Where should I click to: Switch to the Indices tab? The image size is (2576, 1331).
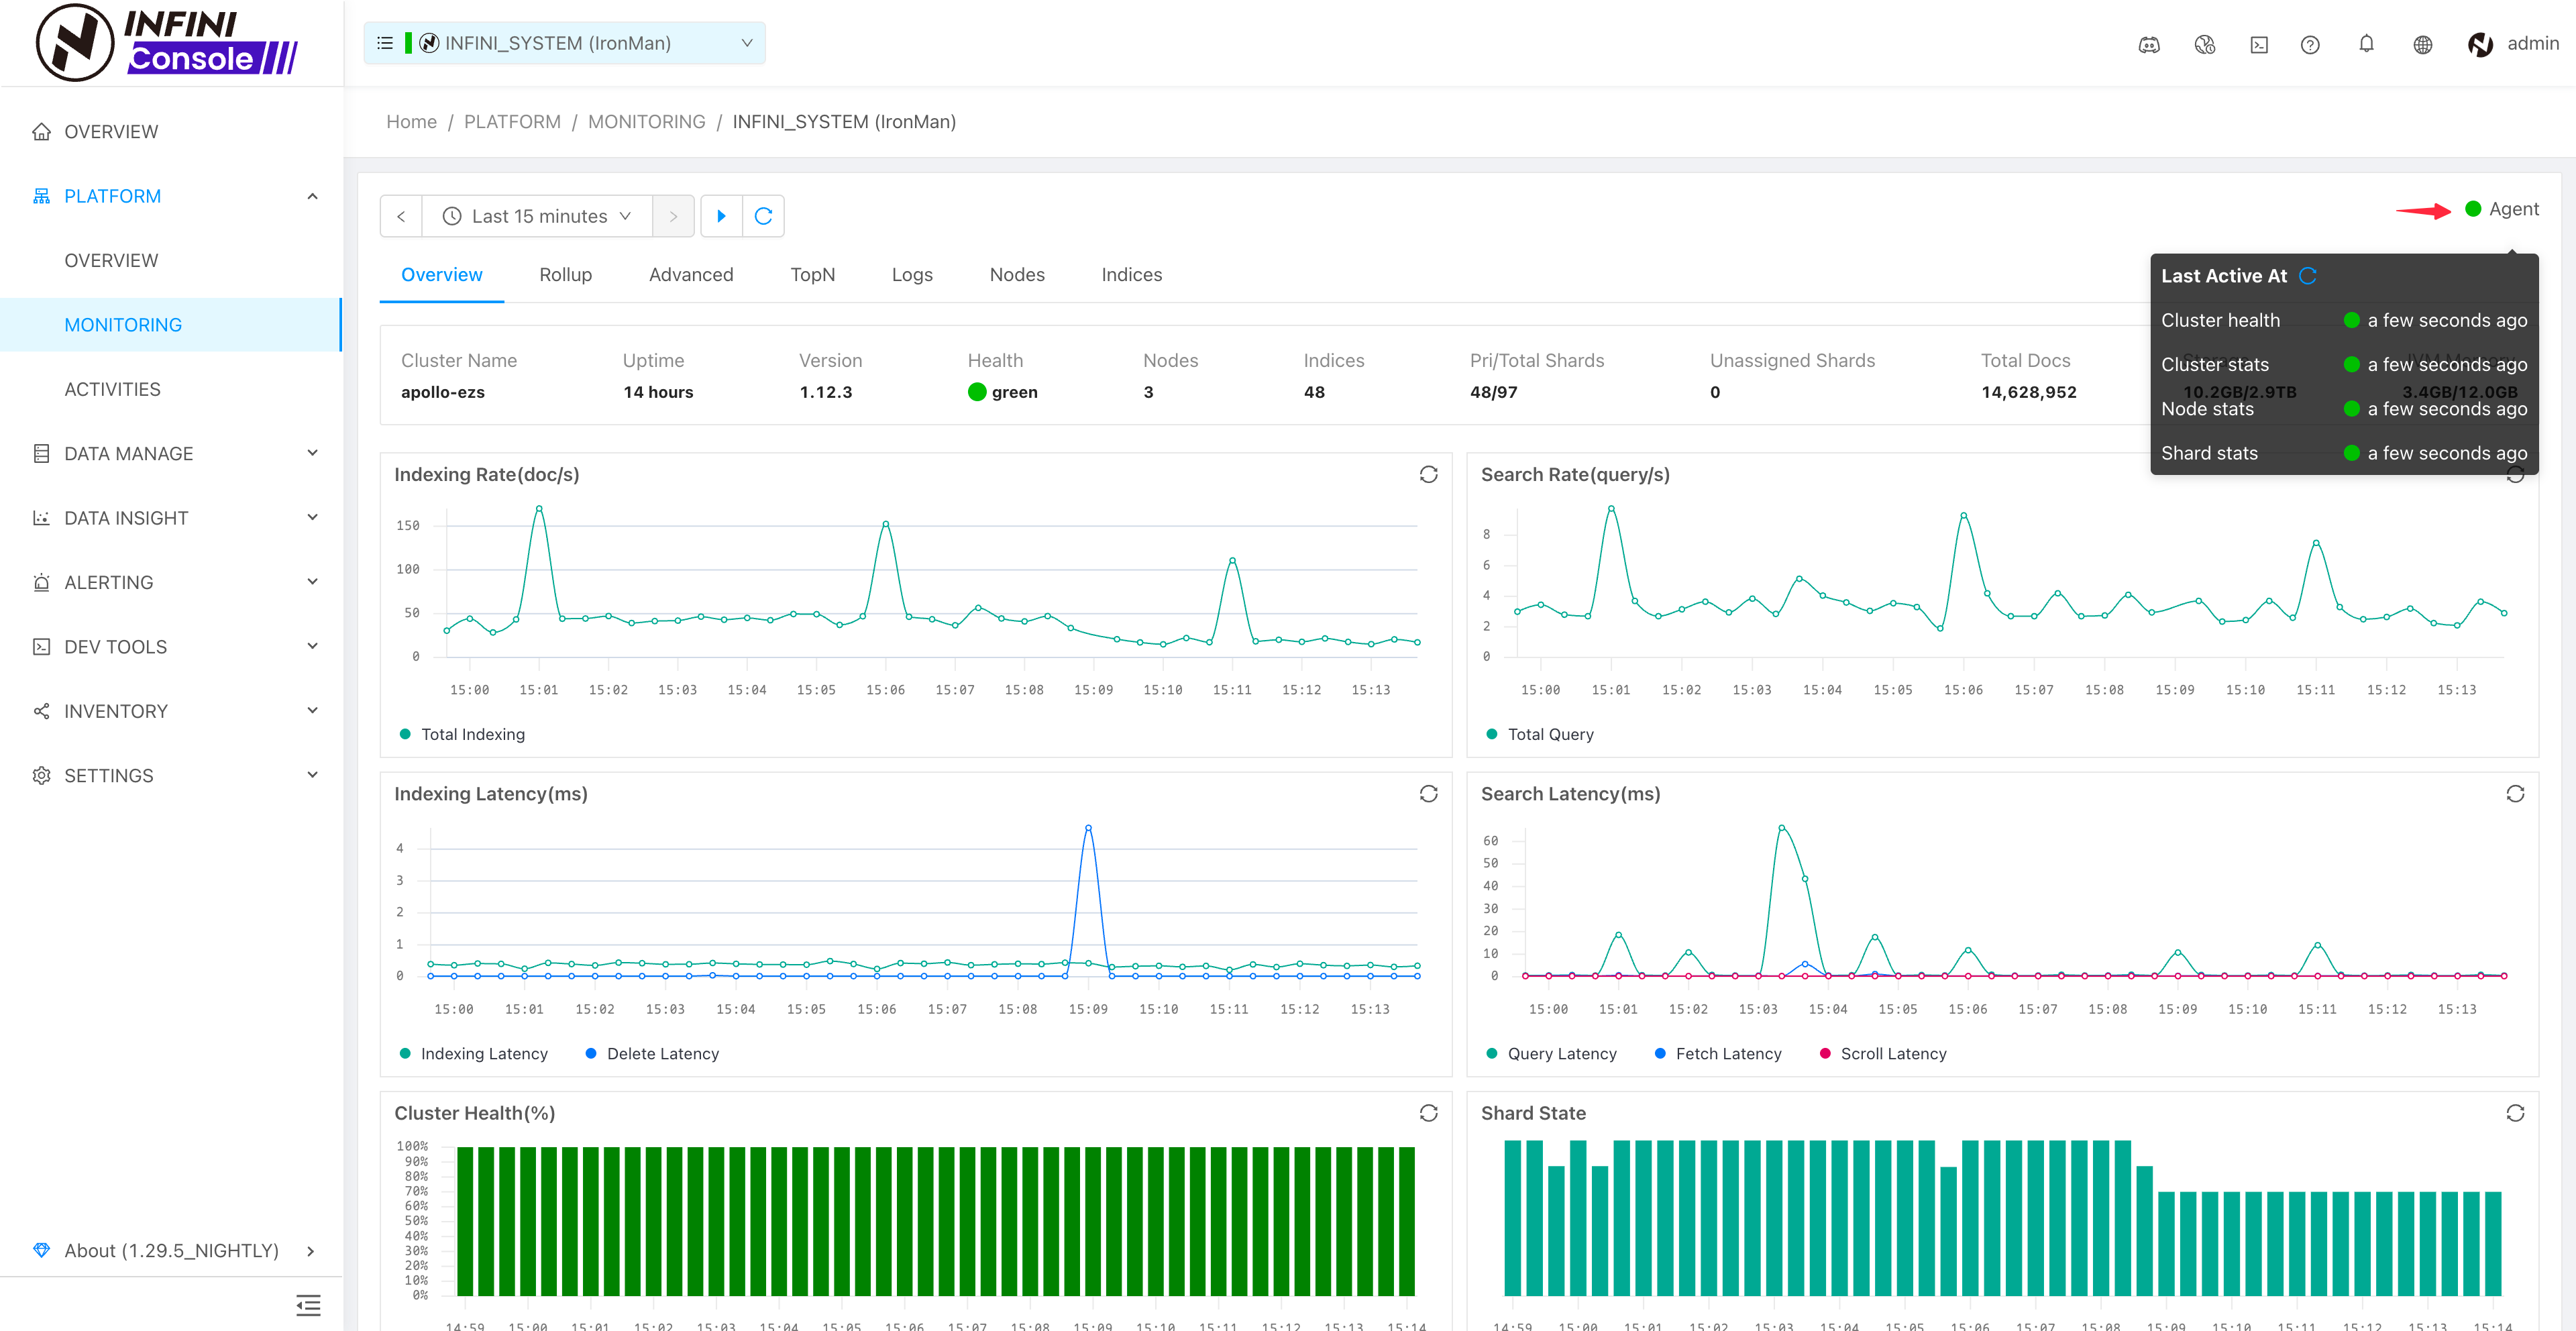[1131, 274]
